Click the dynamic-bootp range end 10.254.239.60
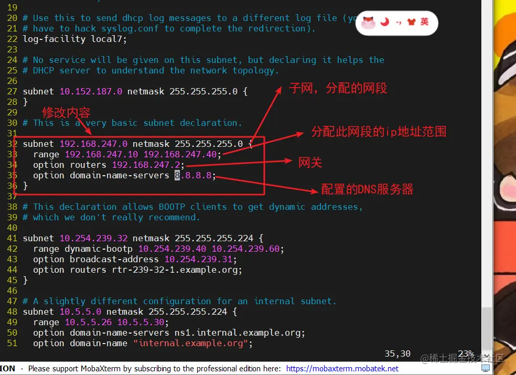The height and width of the screenshot is (375, 516). (246, 249)
